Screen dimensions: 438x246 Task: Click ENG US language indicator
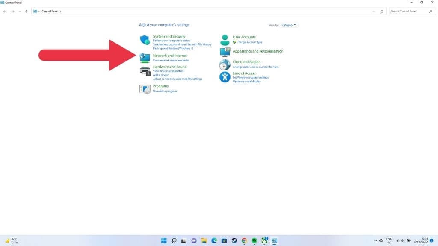(x=389, y=241)
